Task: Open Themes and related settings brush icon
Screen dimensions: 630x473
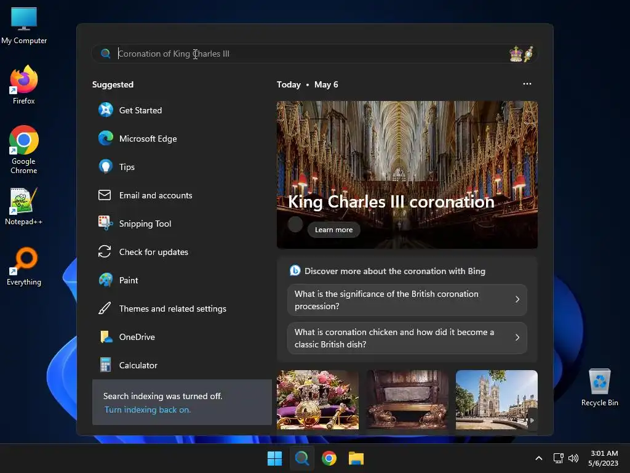Action: pyautogui.click(x=105, y=309)
